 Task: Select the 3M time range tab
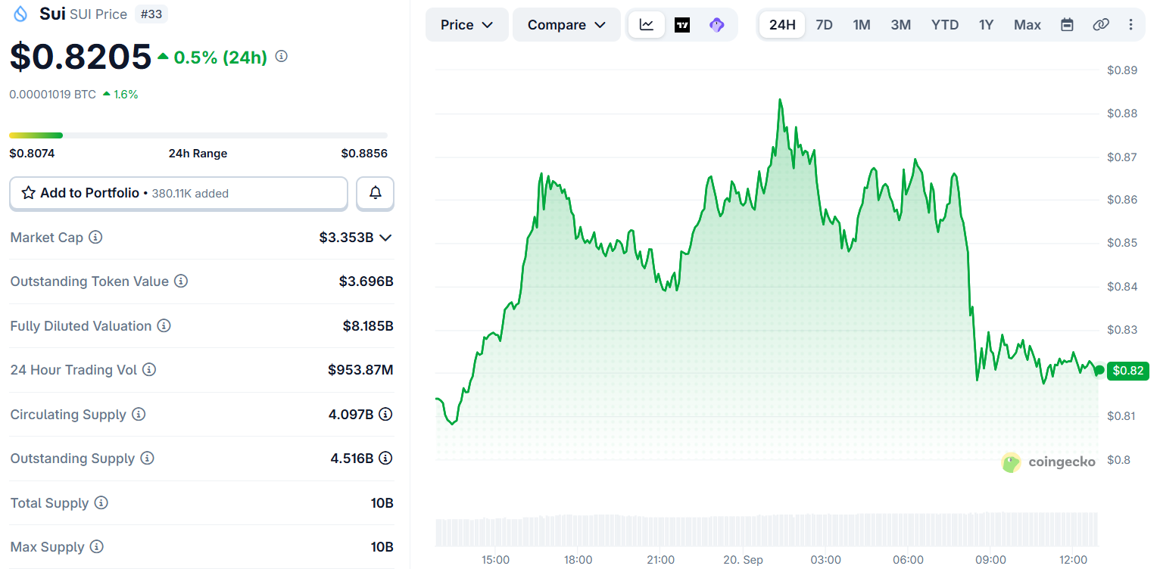pyautogui.click(x=900, y=25)
